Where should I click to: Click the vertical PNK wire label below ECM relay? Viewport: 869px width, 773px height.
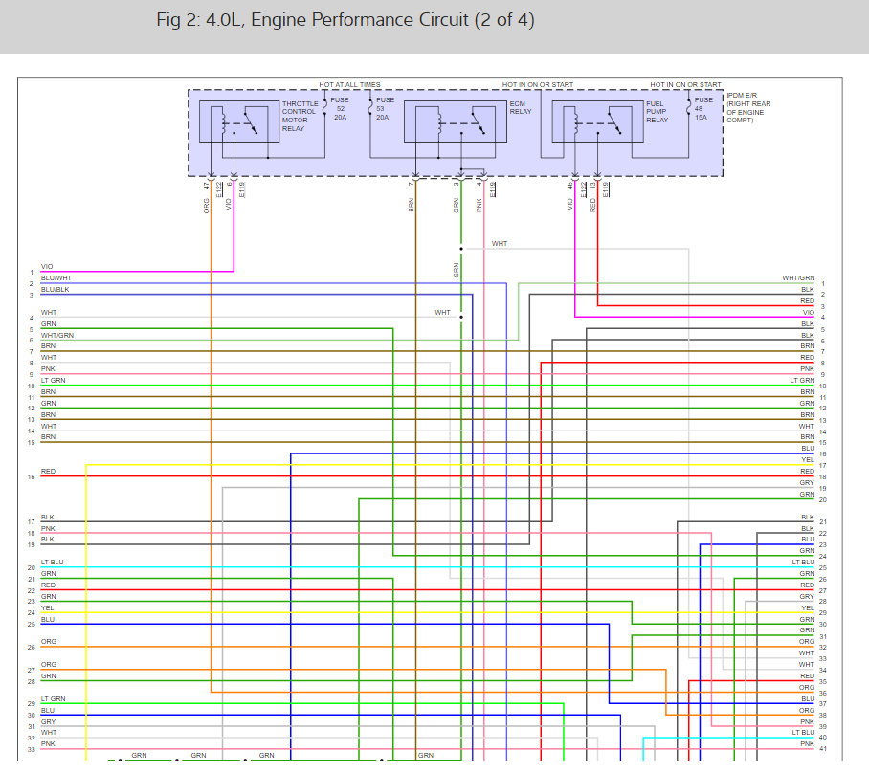479,206
